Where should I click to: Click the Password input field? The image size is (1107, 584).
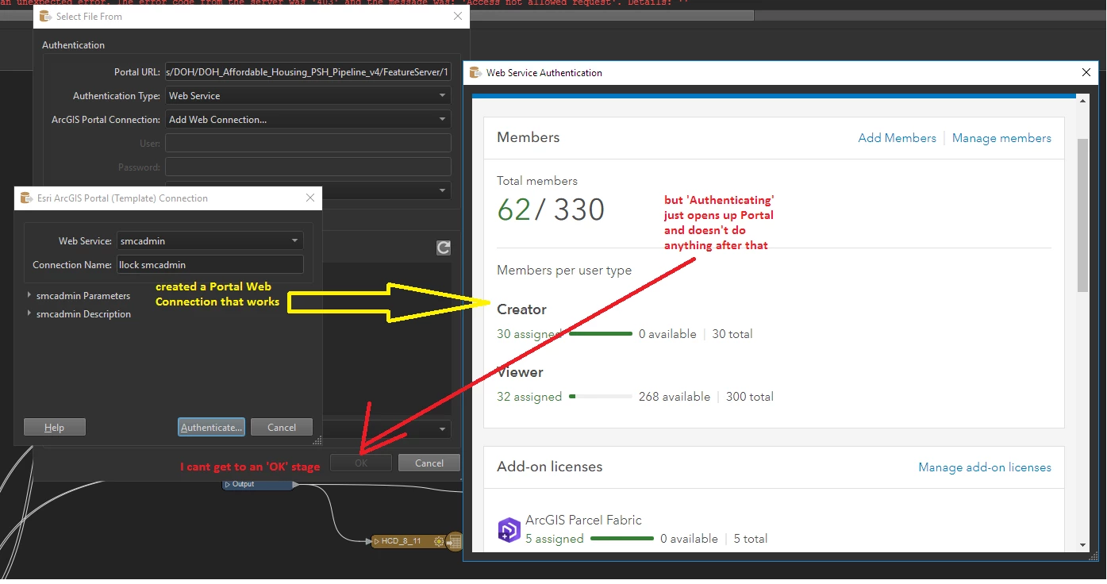click(x=308, y=167)
